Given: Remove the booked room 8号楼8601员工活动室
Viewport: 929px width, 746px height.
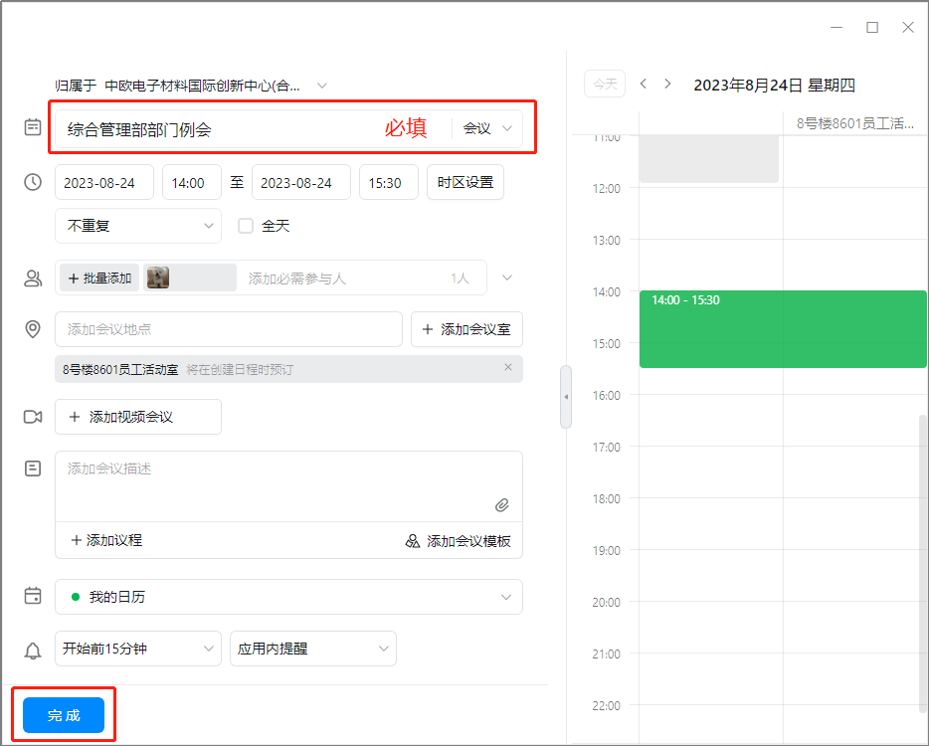Looking at the screenshot, I should (508, 368).
